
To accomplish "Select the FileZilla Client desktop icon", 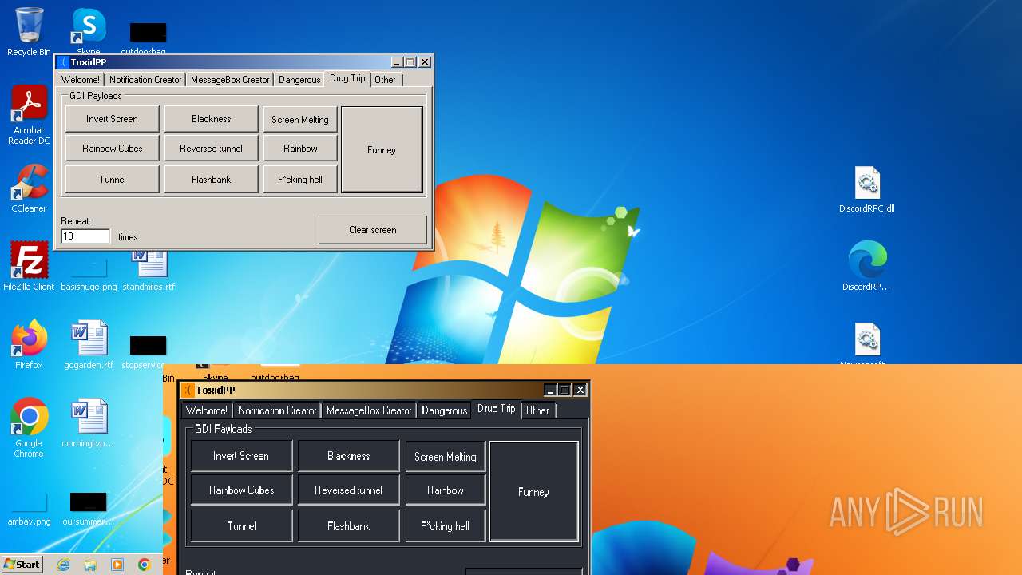I will [29, 266].
